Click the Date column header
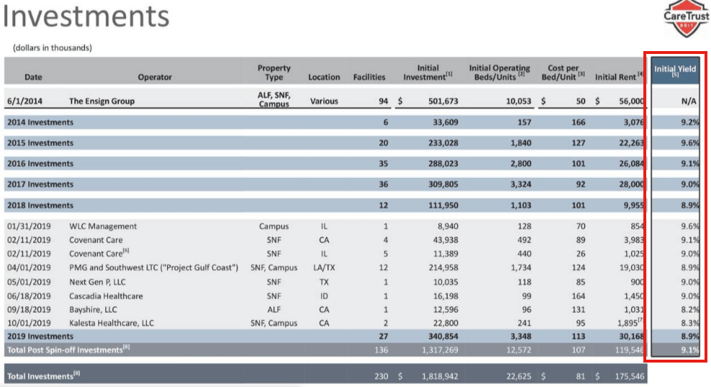Screen dimensions: 711x387 (33, 77)
